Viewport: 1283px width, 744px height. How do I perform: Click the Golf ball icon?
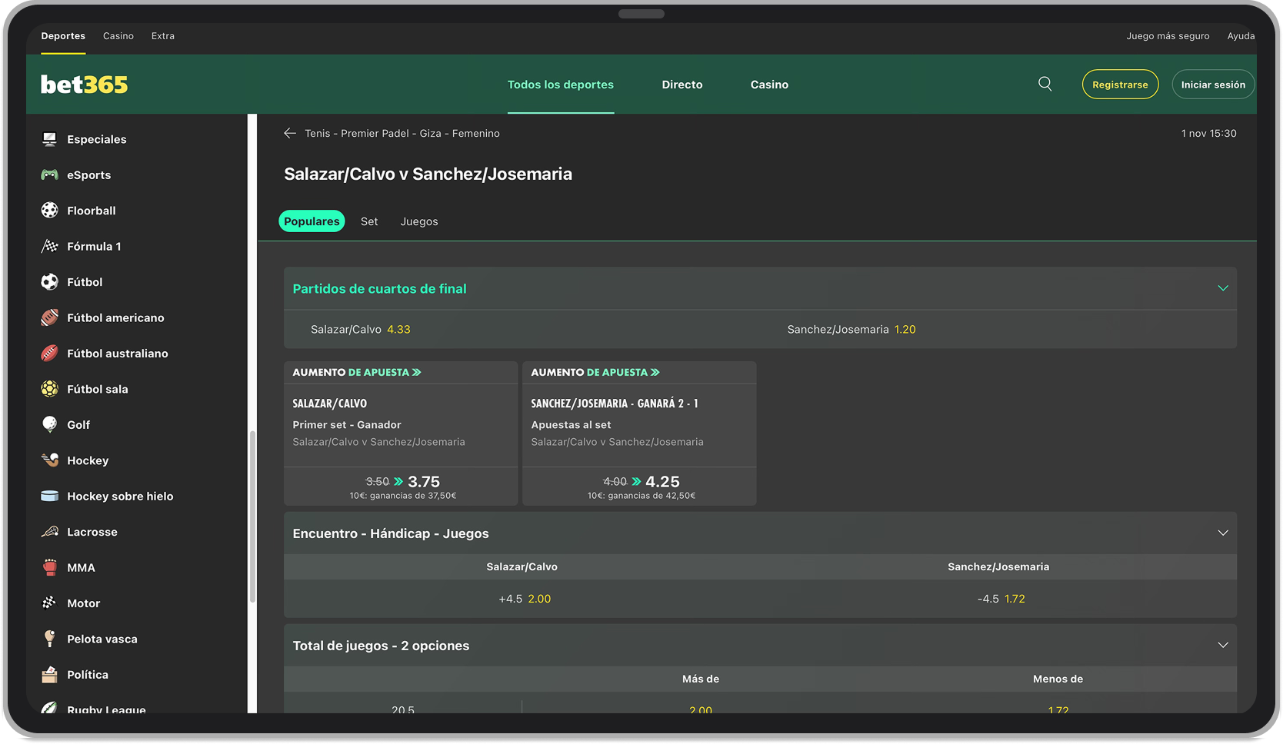49,424
